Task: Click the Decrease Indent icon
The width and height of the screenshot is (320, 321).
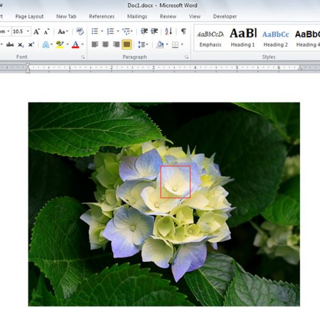Action: [144, 31]
